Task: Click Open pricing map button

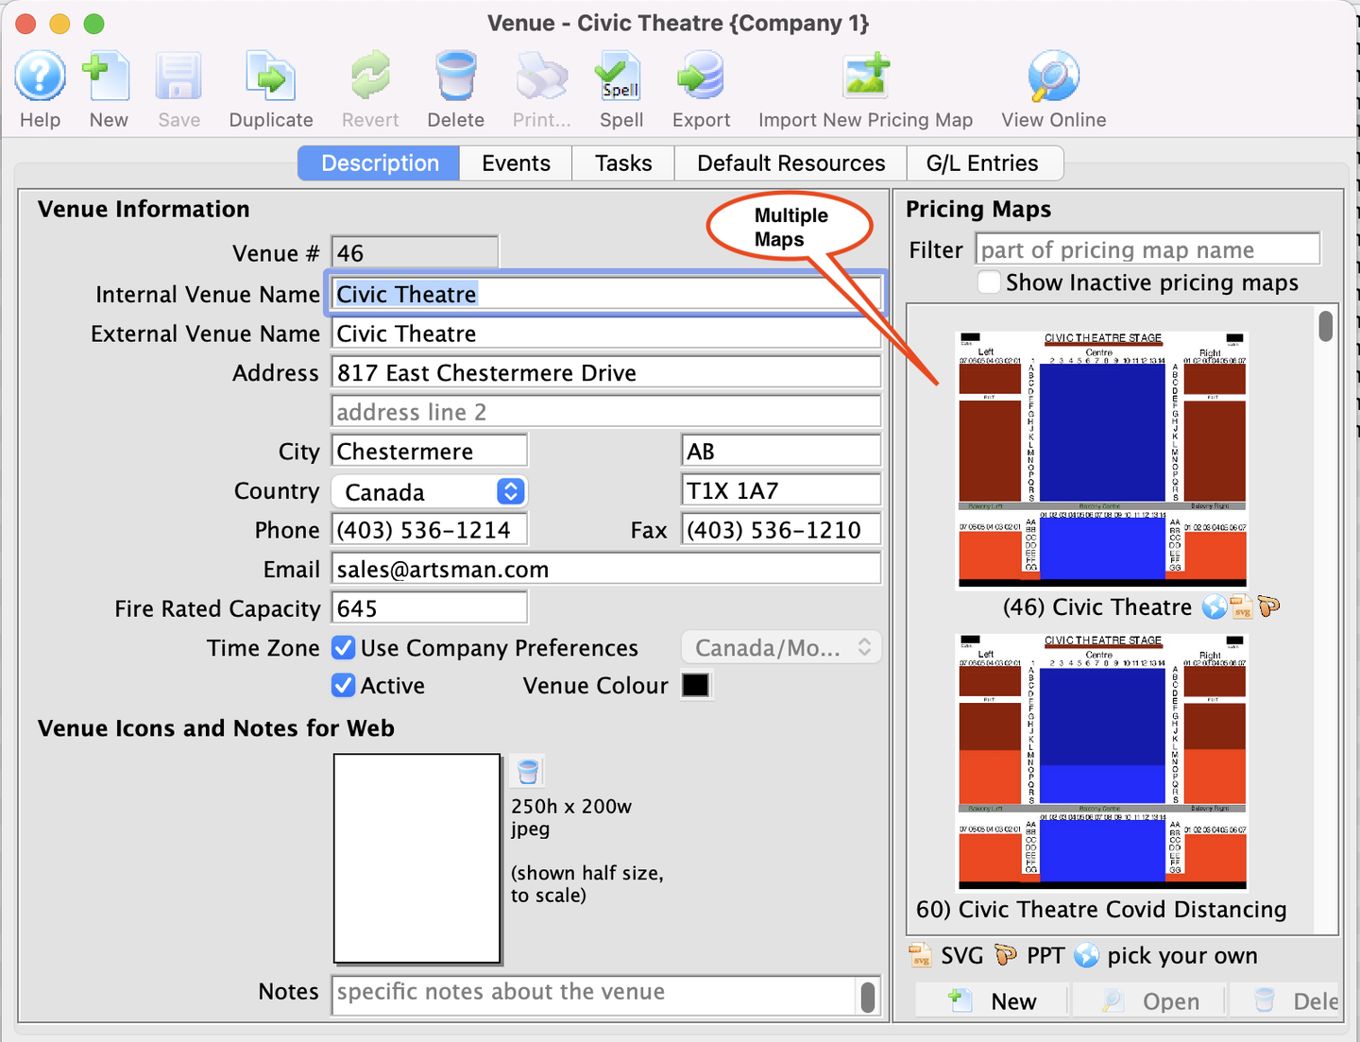Action: pos(1148,1001)
